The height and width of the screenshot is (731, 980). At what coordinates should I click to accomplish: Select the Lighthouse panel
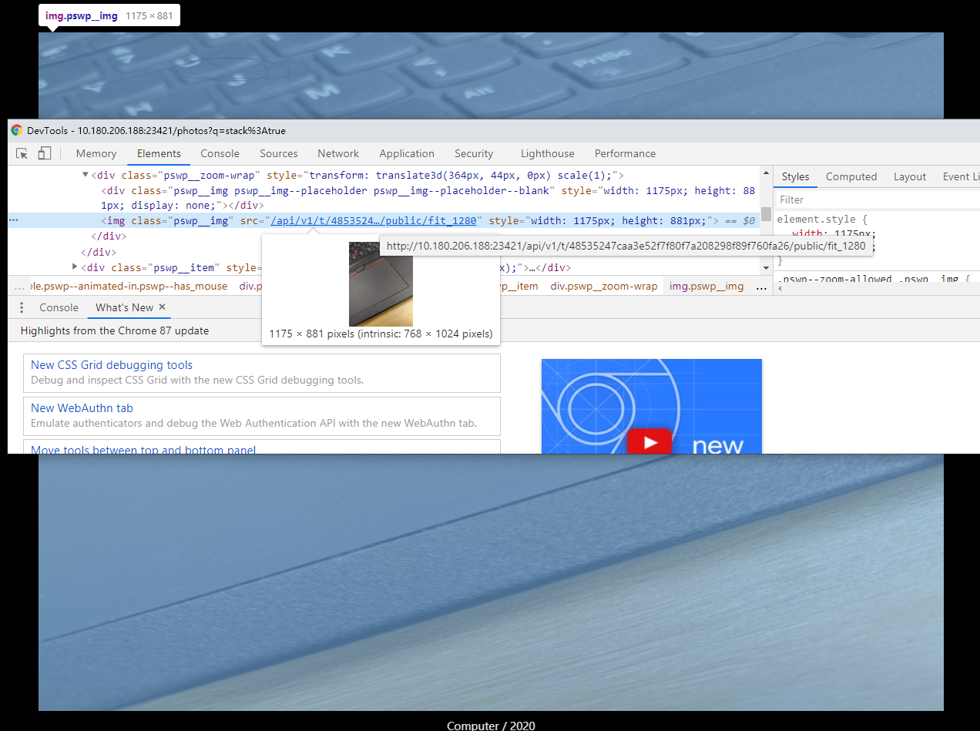point(547,153)
